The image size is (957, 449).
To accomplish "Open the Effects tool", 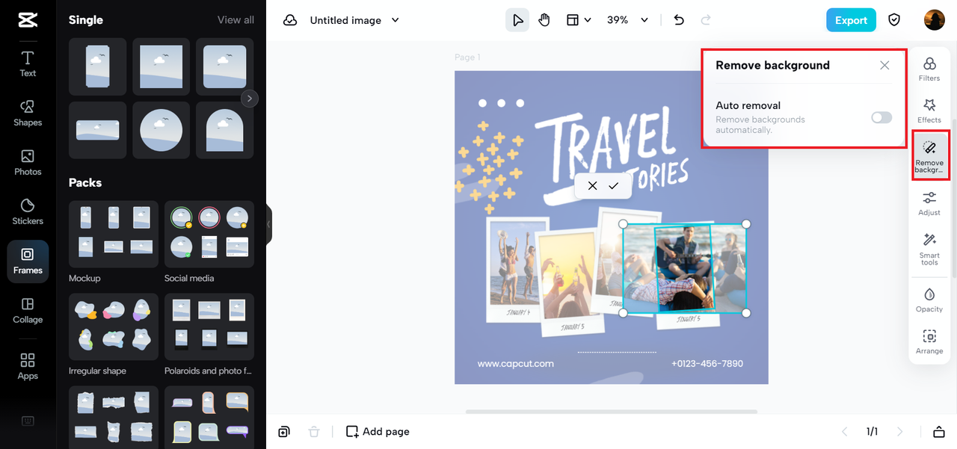I will click(929, 111).
